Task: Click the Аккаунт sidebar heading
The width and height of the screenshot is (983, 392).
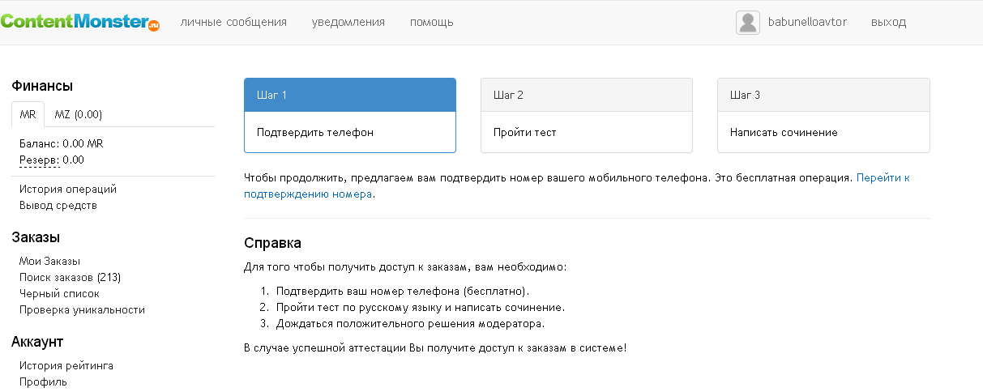Action: [37, 342]
